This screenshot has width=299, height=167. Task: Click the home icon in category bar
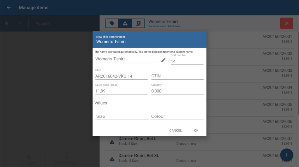(7, 23)
